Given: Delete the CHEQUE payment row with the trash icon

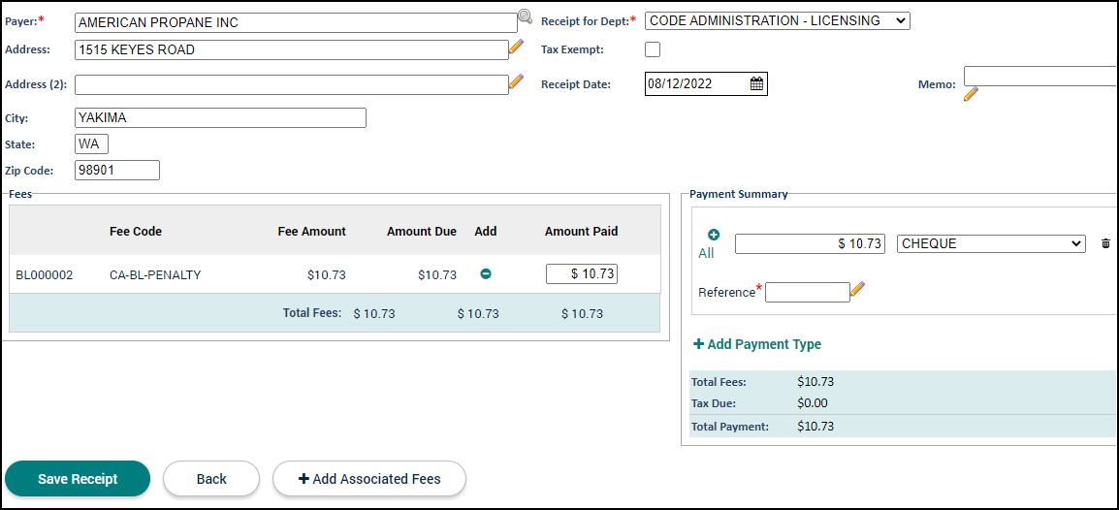Looking at the screenshot, I should [1105, 244].
